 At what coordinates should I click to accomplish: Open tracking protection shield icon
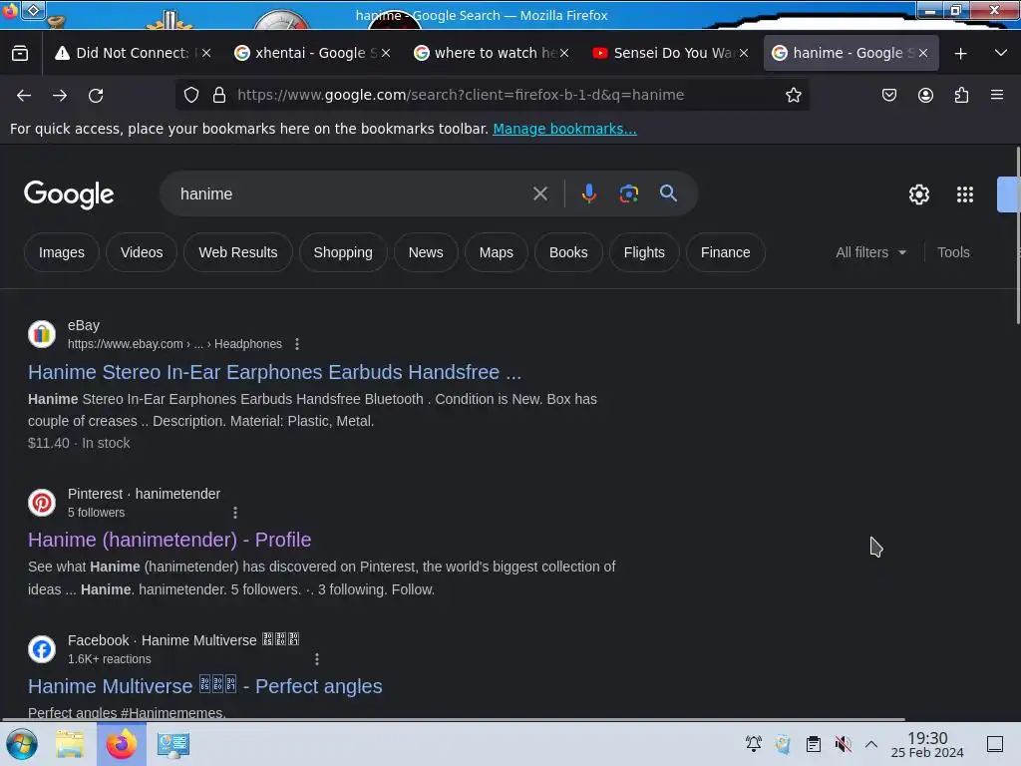pyautogui.click(x=191, y=95)
